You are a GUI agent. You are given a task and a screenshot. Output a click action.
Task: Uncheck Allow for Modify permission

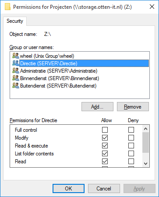point(105,137)
